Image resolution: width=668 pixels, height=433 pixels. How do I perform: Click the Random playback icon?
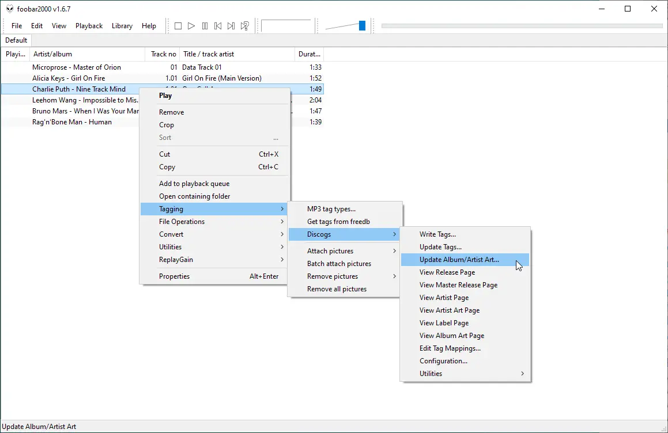point(245,26)
